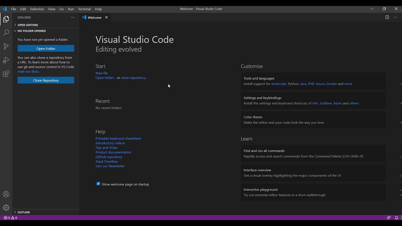This screenshot has width=402, height=226.
Task: Open the Interactive playground card
Action: [x=313, y=192]
